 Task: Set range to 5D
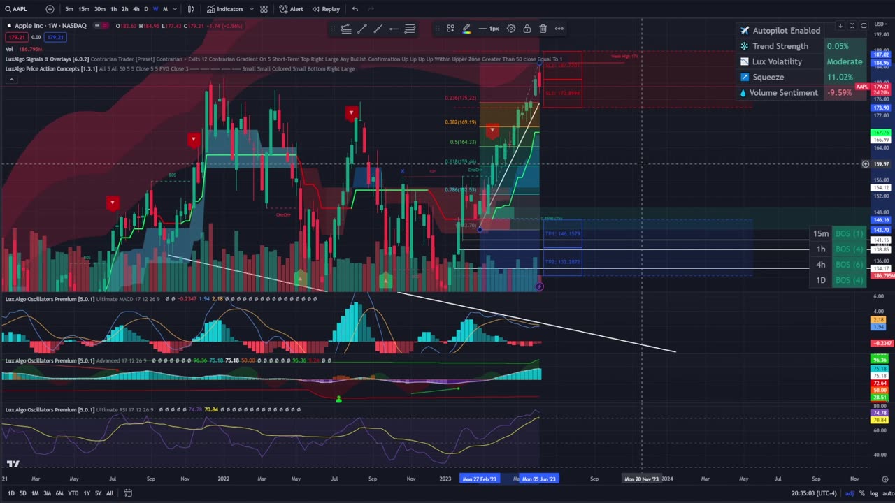tap(22, 493)
